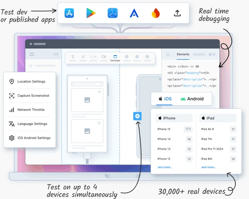The width and height of the screenshot is (249, 199).
Task: Click the heart icon on first image card
Action: pyautogui.click(x=100, y=92)
